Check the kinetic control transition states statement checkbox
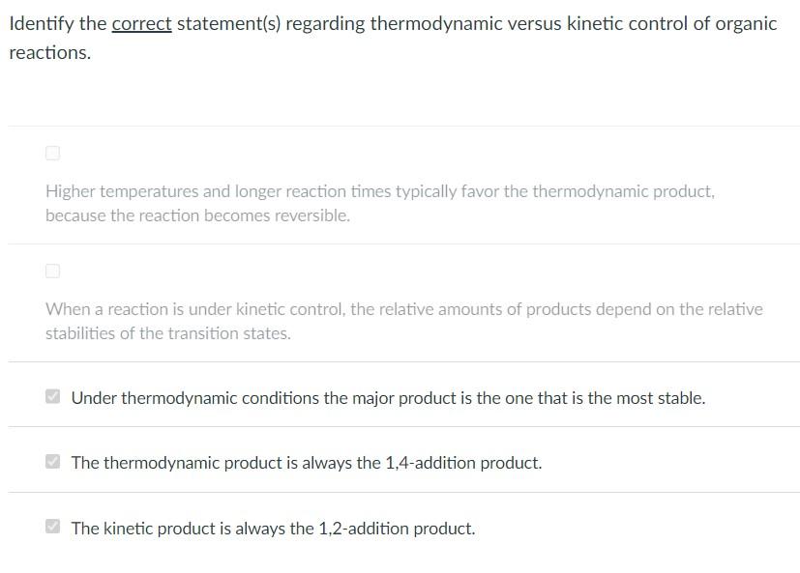Screen dimensions: 800x573 pyautogui.click(x=53, y=271)
